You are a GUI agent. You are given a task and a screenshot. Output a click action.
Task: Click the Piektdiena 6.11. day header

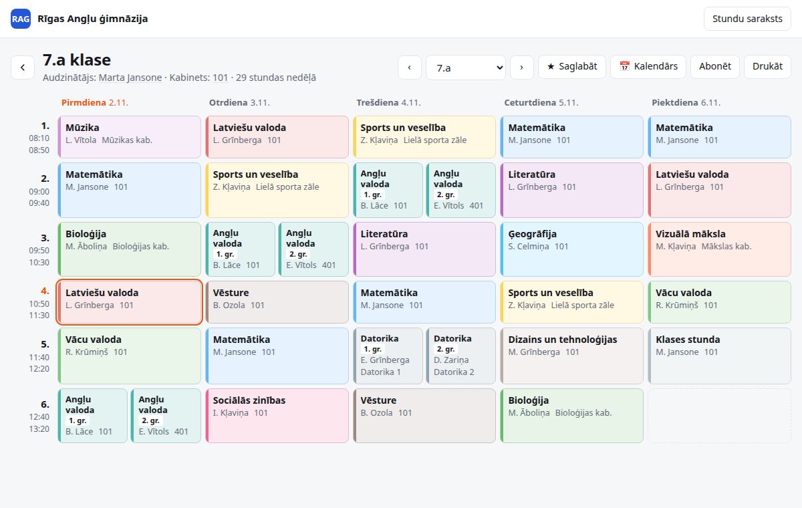pyautogui.click(x=686, y=103)
